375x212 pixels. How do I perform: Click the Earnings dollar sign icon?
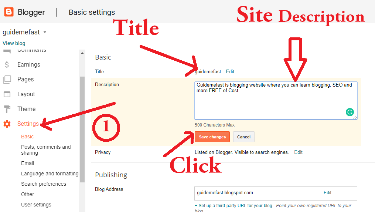pyautogui.click(x=7, y=65)
